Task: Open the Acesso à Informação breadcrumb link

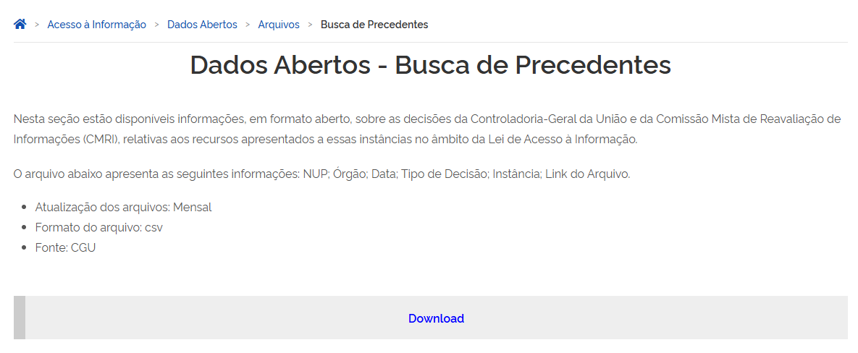Action: (x=96, y=25)
